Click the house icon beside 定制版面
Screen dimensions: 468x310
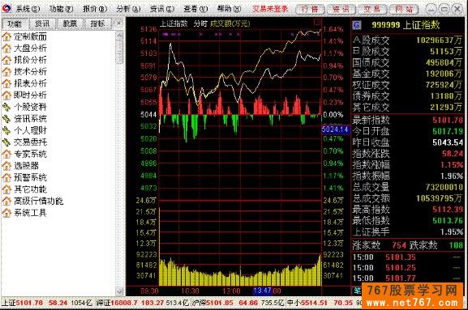click(x=6, y=36)
